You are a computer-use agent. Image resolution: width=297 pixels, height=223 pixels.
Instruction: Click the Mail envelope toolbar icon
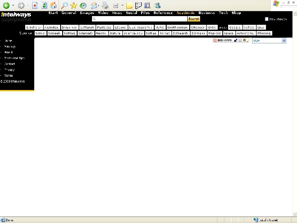click(94, 6)
